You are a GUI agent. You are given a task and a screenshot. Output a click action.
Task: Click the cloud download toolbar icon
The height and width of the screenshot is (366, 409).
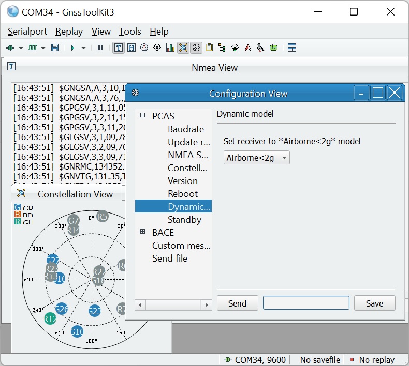pyautogui.click(x=235, y=48)
